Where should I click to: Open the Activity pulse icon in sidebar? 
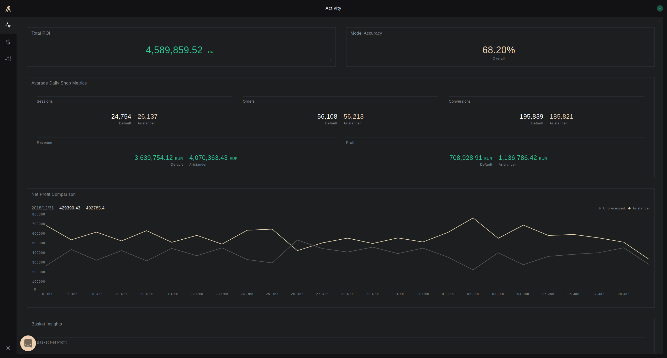(x=8, y=25)
